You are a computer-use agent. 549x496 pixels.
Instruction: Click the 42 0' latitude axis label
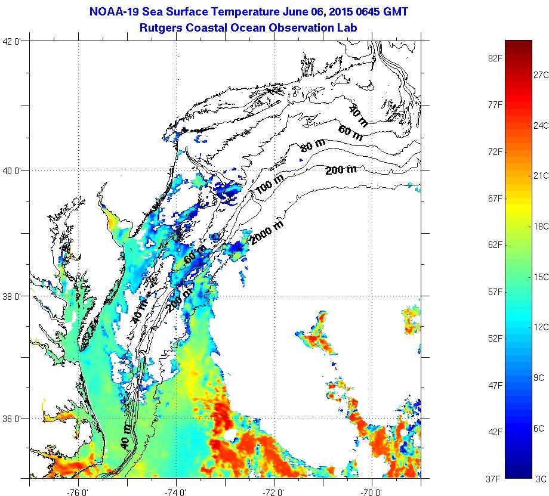(12, 41)
